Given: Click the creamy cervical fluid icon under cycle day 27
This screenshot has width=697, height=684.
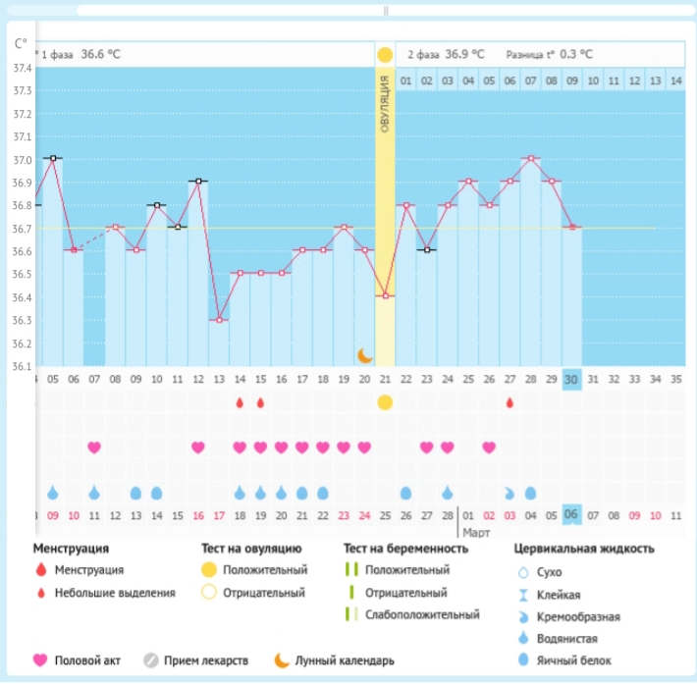Looking at the screenshot, I should coord(509,492).
